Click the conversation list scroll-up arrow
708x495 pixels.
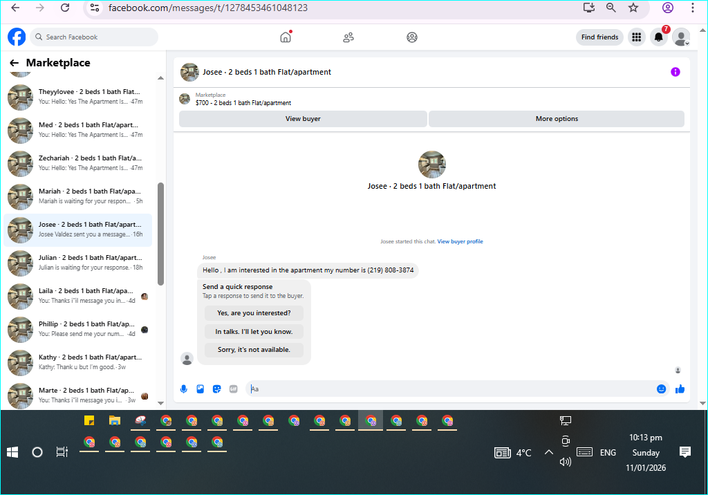point(160,78)
